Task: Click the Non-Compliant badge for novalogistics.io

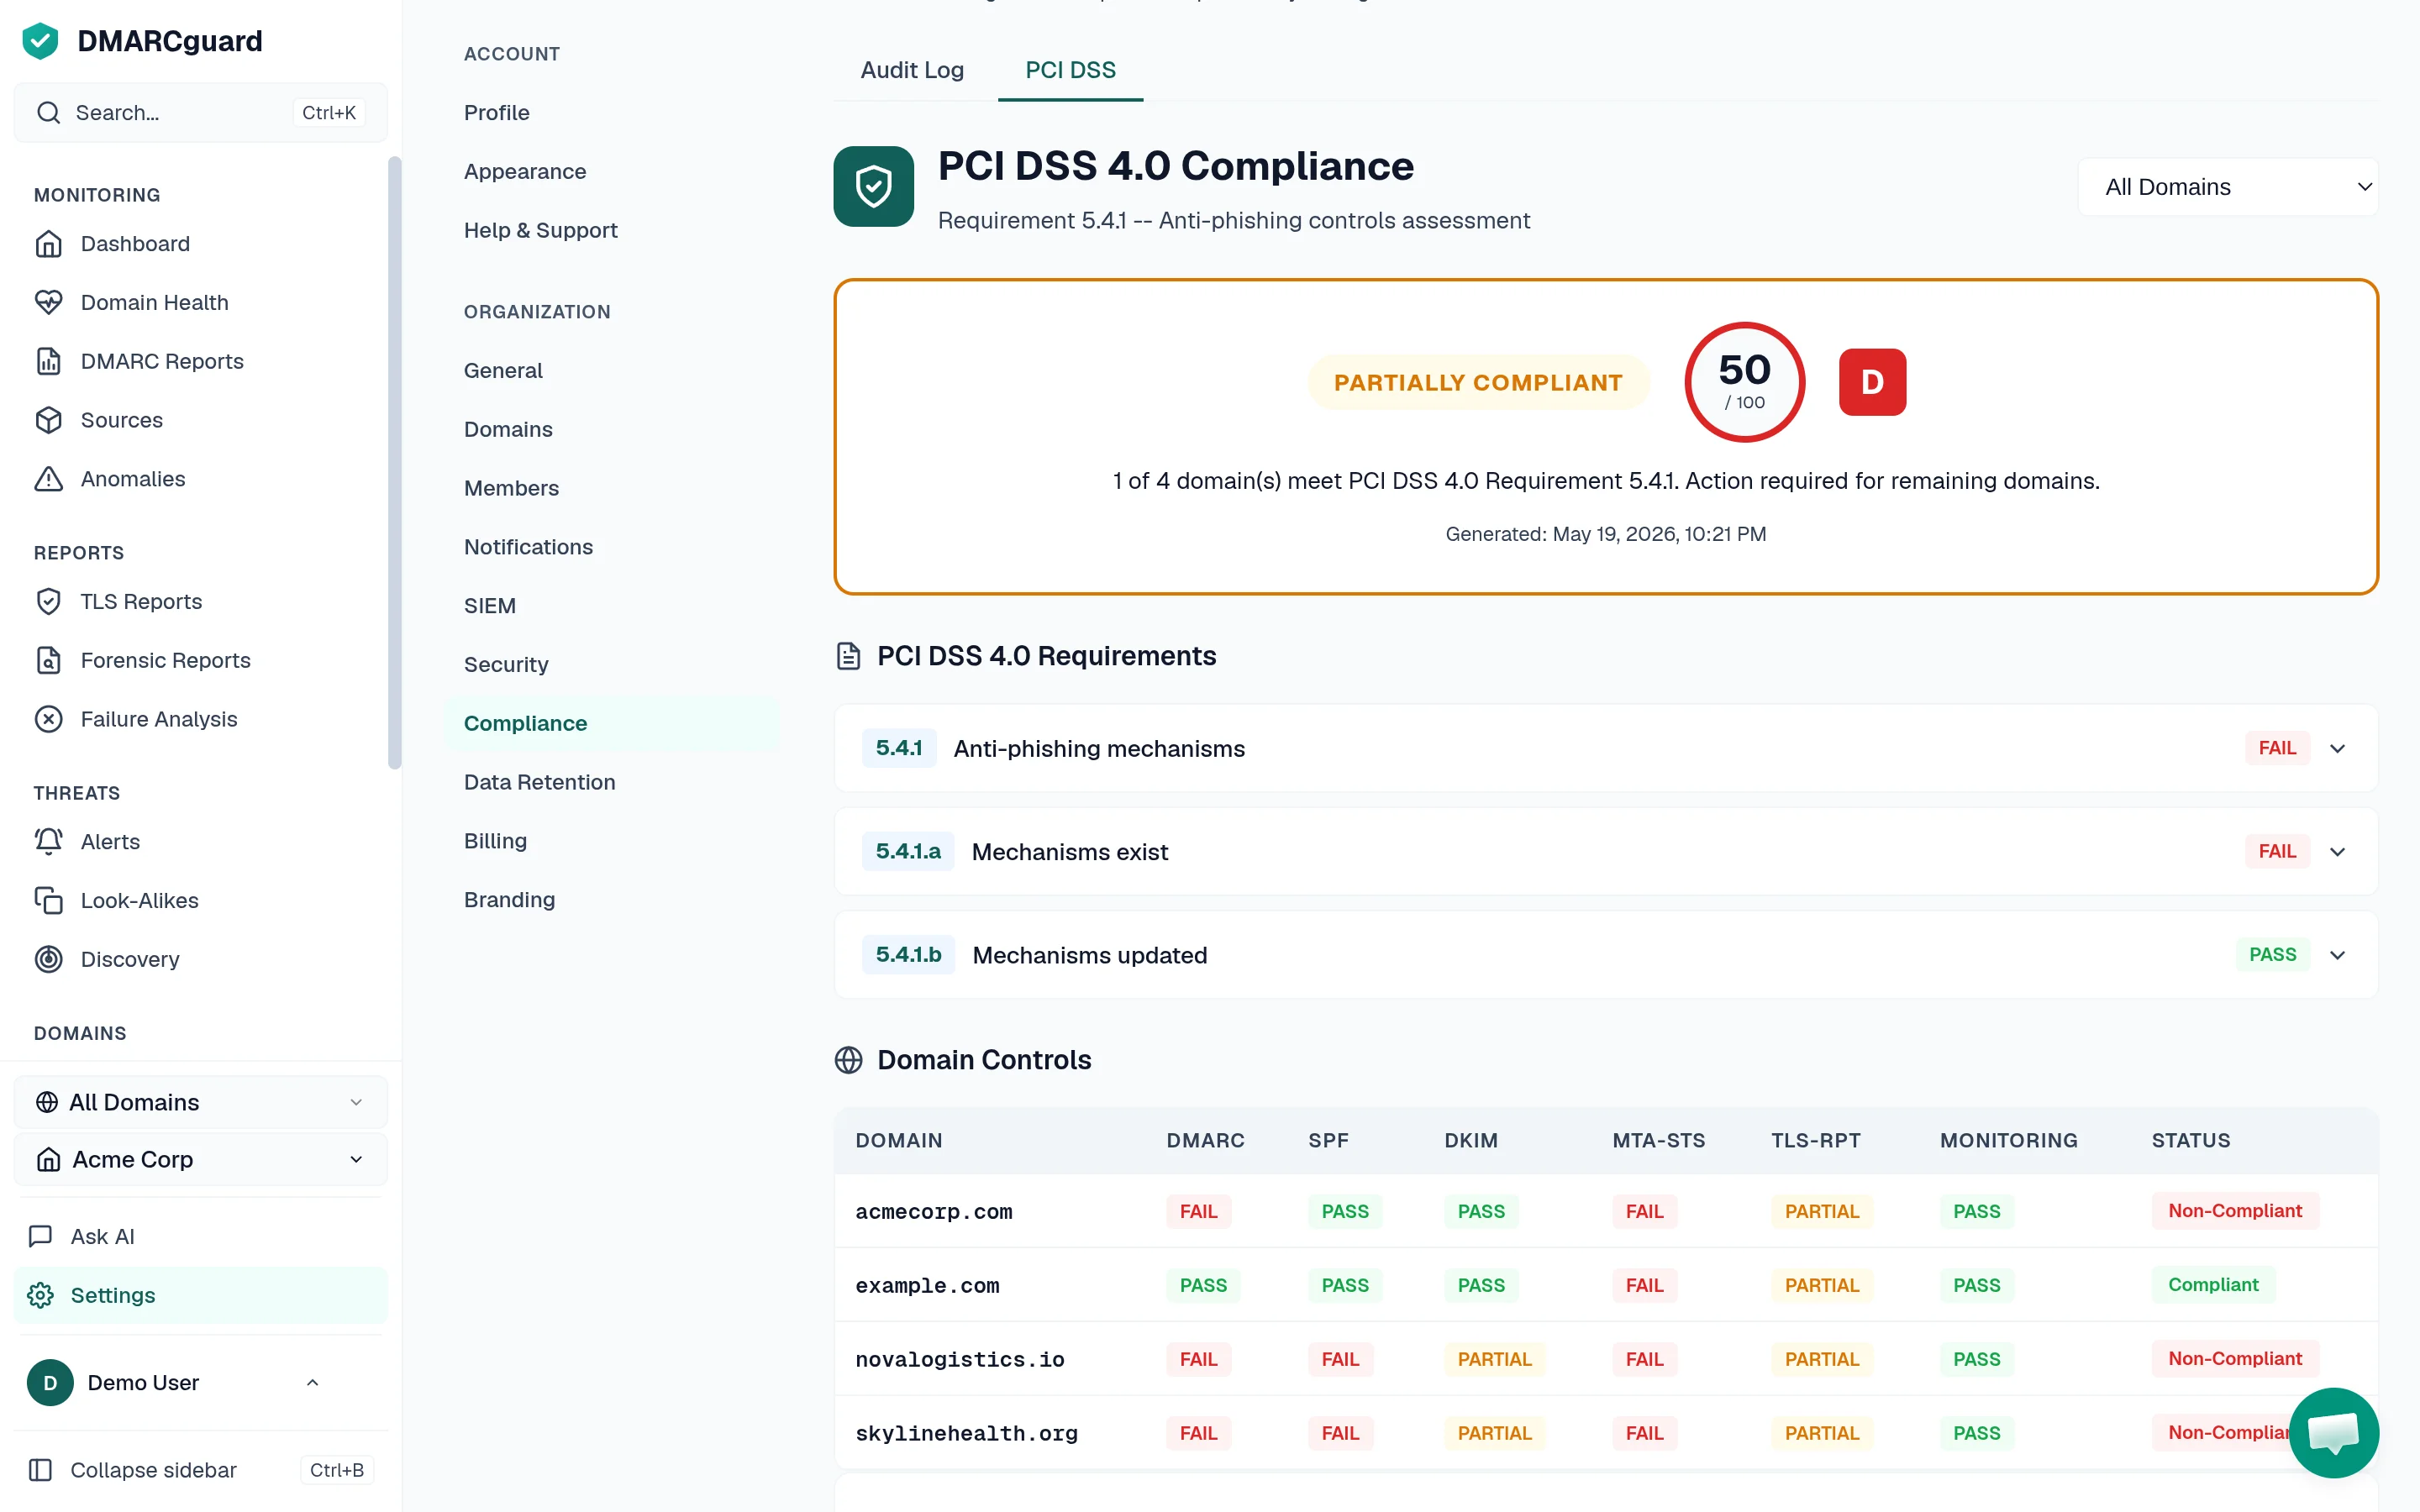Action: point(2235,1359)
